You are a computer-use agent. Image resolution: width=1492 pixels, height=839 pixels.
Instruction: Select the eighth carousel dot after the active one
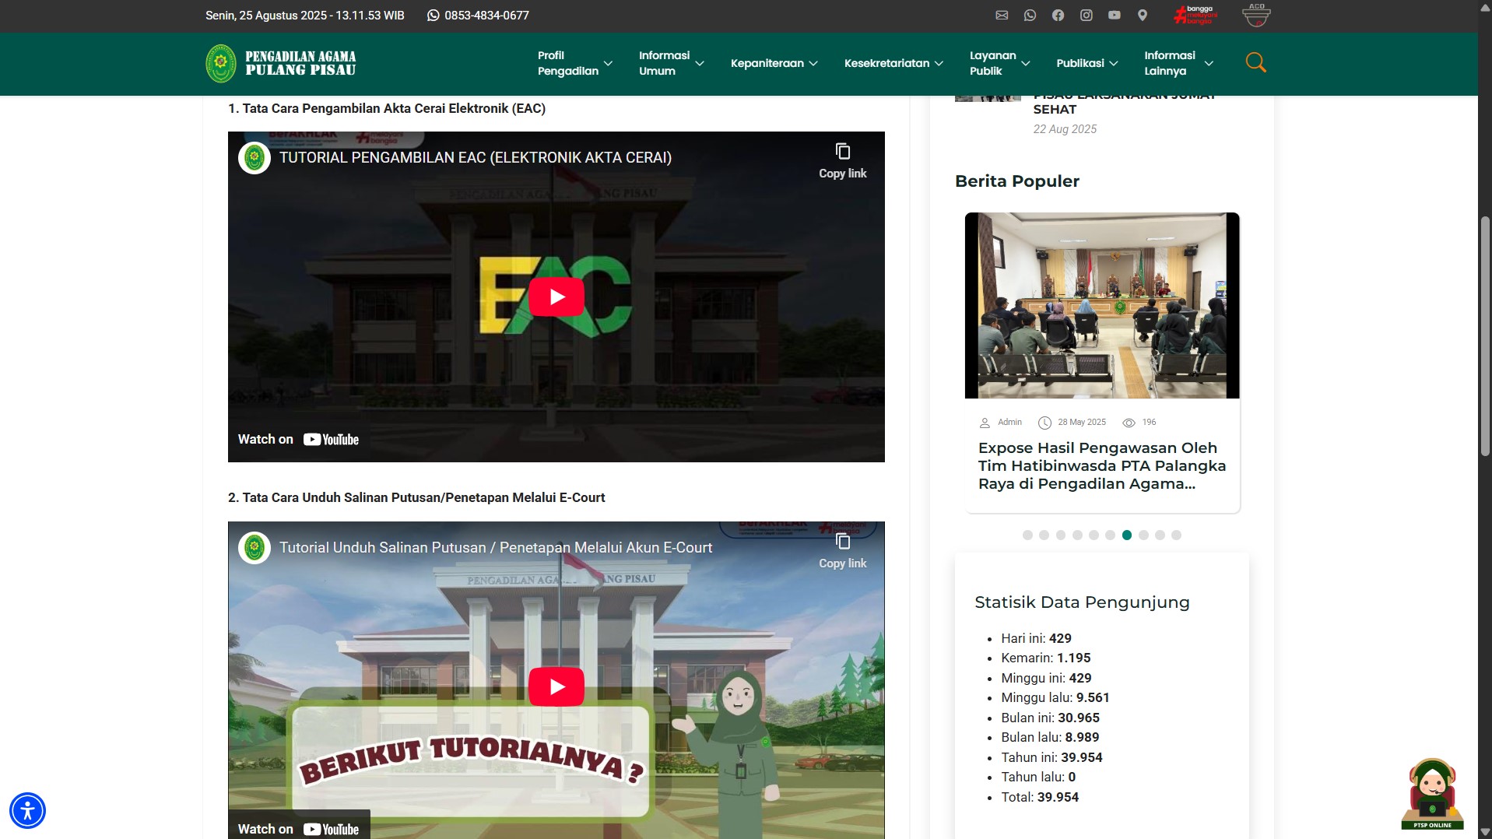[1143, 535]
